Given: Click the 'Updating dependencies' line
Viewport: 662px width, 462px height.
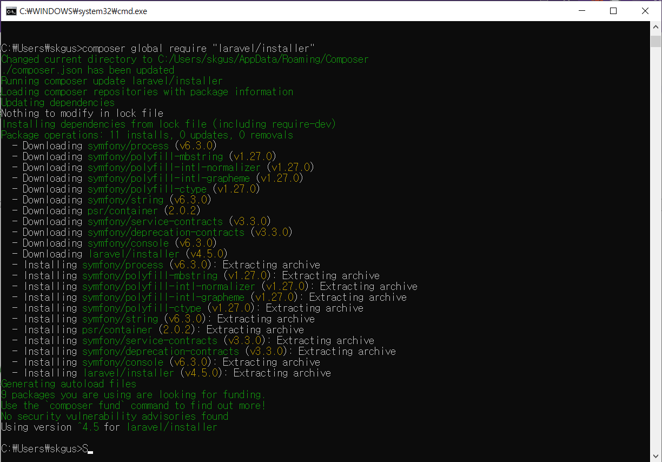Looking at the screenshot, I should [x=58, y=102].
